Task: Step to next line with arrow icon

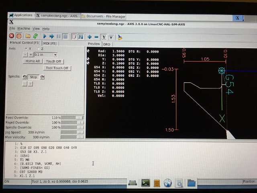Action: 52,36
